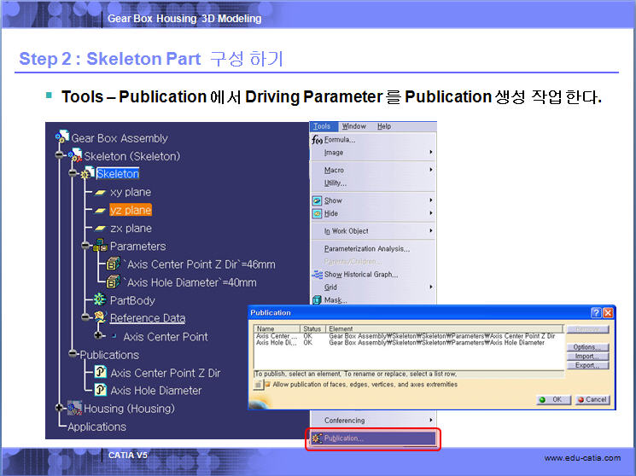Click the help question mark in Publication dialog
The image size is (636, 476).
(596, 313)
